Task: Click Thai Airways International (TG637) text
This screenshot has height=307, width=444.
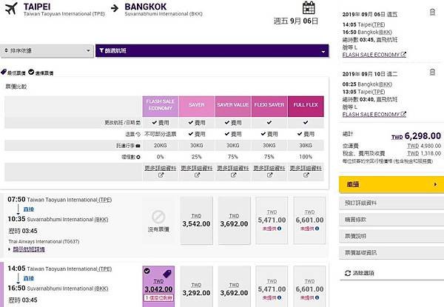Action: pyautogui.click(x=44, y=241)
